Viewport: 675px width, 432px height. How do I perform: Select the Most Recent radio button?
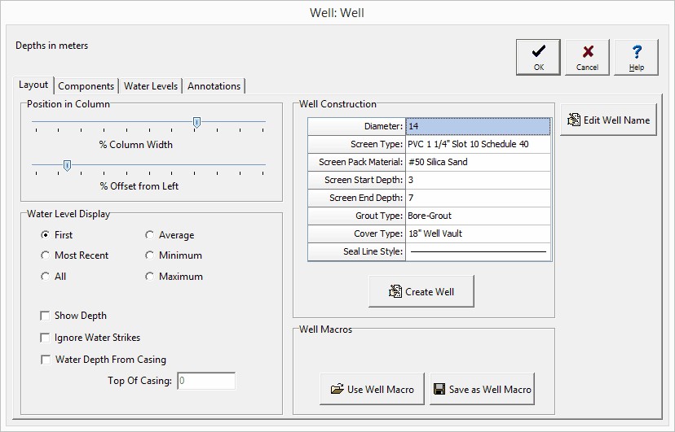click(46, 255)
